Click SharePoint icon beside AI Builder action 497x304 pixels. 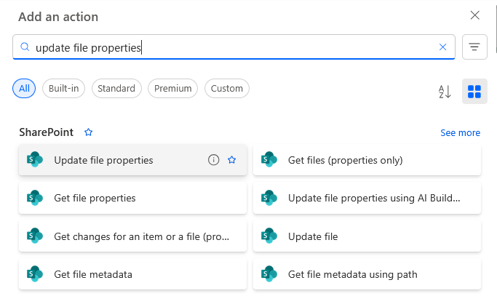[x=269, y=198]
